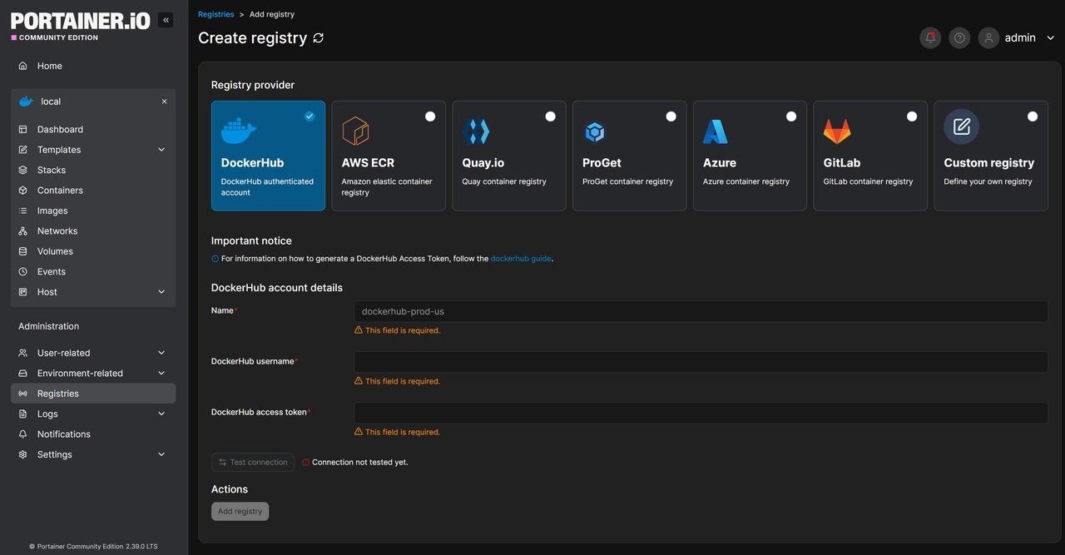The height and width of the screenshot is (555, 1065).
Task: Click the Test connection button
Action: [253, 462]
